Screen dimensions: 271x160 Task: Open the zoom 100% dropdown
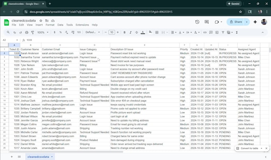[x=43, y=32]
